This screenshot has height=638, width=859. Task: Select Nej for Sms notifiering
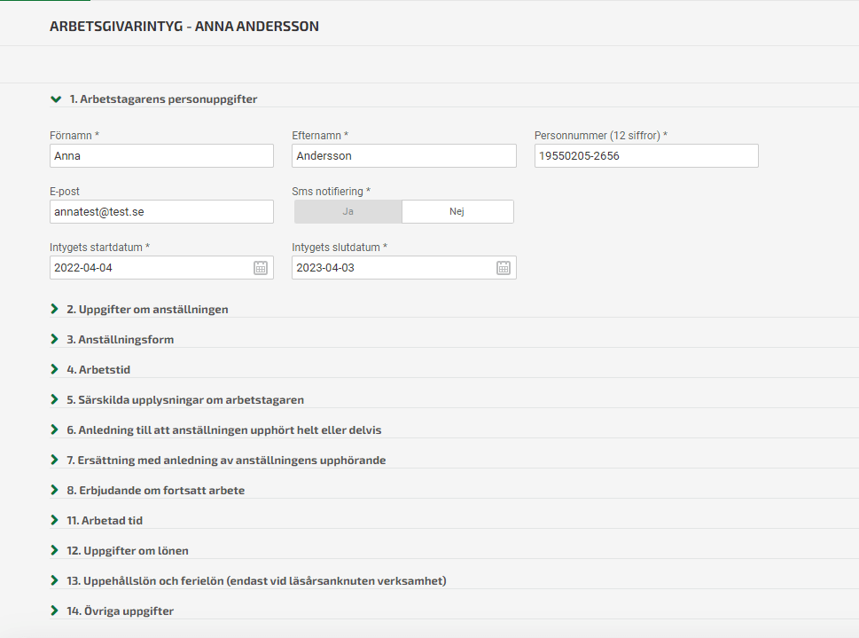tap(457, 212)
